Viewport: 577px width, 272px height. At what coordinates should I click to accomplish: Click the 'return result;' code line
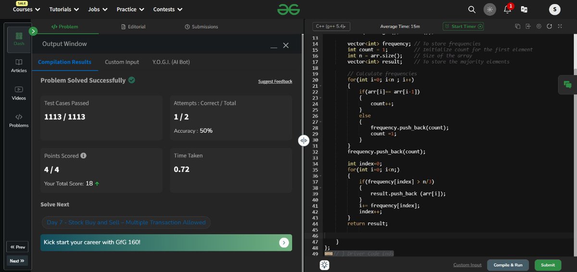[367, 224]
